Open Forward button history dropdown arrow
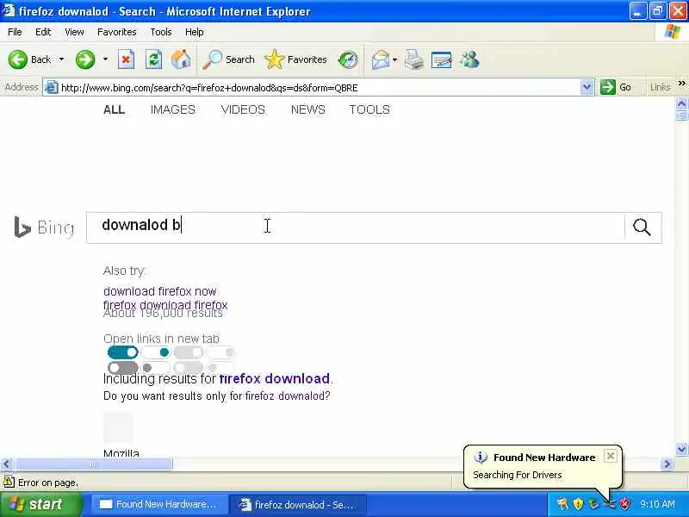The height and width of the screenshot is (517, 689). (105, 59)
